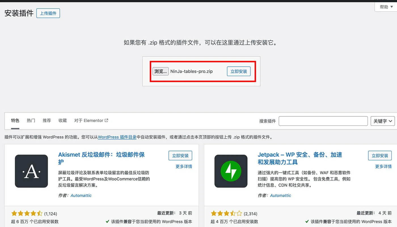Click the Akismet plugin logo icon
This screenshot has height=227, width=397.
pos(31,171)
